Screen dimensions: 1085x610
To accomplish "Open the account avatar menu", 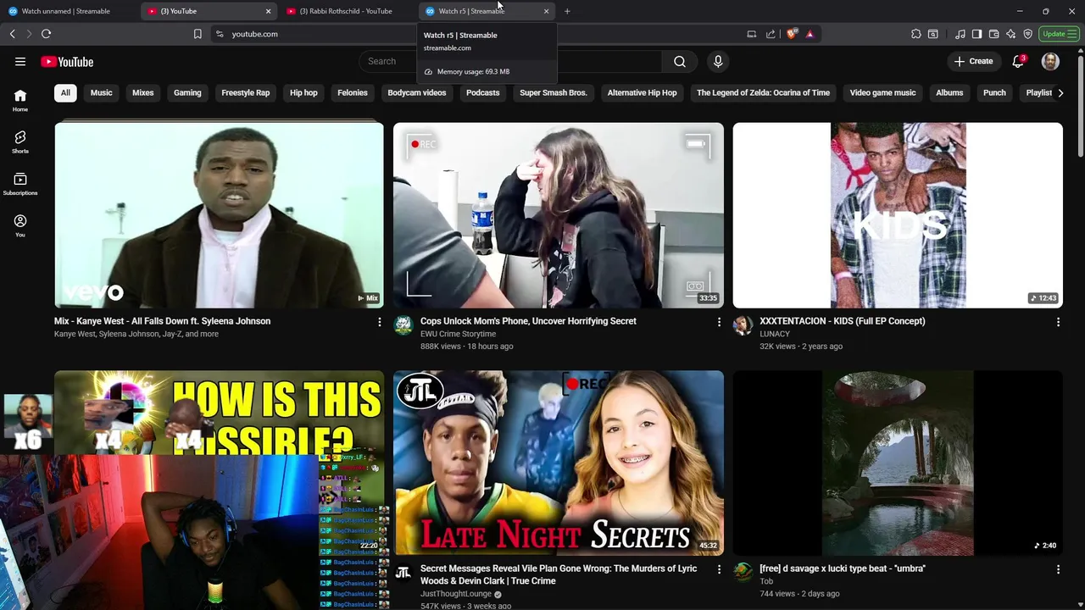I will [x=1050, y=62].
